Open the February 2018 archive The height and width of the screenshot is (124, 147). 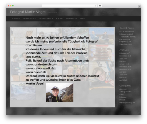(x=125, y=53)
